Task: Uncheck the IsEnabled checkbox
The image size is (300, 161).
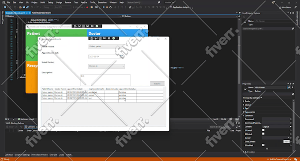Action: [x=263, y=145]
